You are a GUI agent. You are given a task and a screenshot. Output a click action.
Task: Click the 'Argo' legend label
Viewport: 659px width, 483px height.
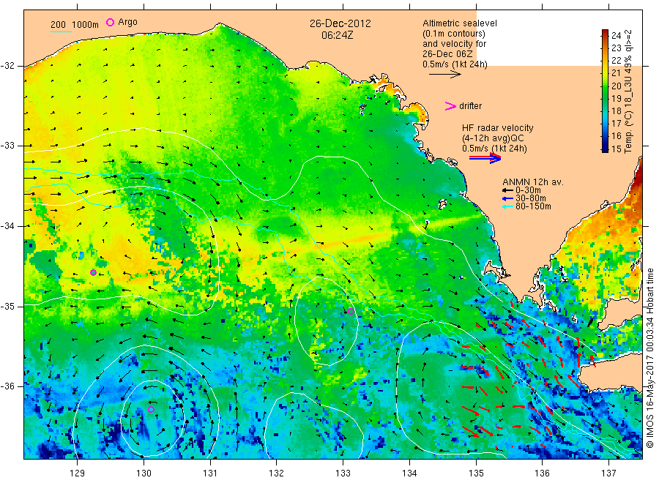pyautogui.click(x=127, y=22)
